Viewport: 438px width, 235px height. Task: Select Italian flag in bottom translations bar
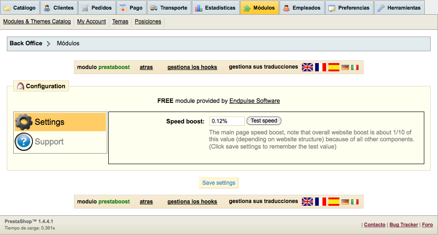tap(355, 202)
